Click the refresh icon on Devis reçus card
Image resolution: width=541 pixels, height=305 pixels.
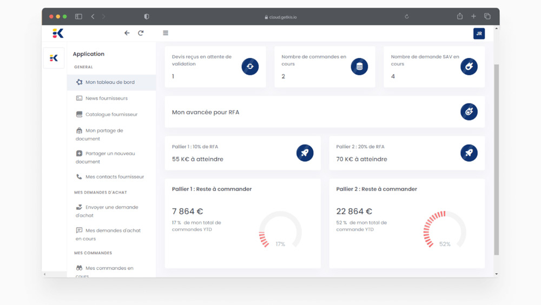point(250,67)
